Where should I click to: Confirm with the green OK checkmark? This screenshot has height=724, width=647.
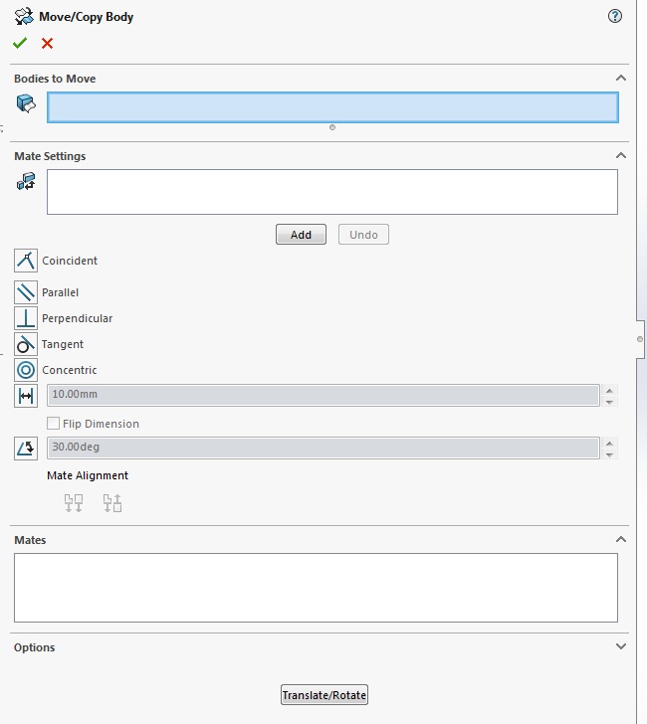click(x=20, y=44)
